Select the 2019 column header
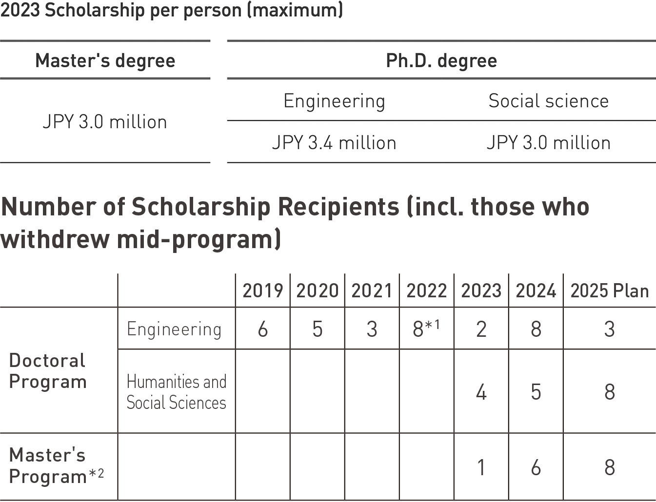The height and width of the screenshot is (502, 656). click(263, 291)
